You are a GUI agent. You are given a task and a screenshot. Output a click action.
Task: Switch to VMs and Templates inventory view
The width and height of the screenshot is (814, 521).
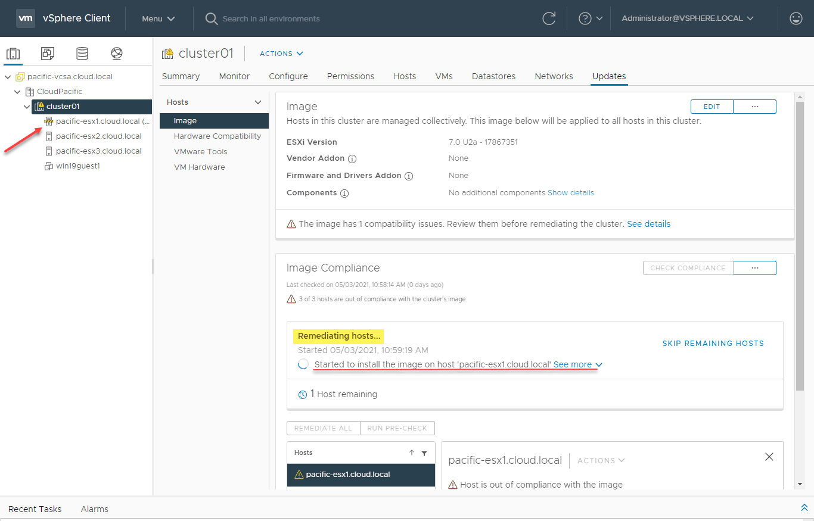(x=48, y=54)
